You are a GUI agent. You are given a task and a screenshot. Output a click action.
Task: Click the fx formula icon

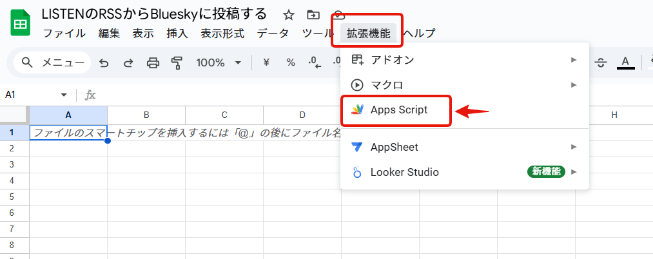tap(90, 95)
